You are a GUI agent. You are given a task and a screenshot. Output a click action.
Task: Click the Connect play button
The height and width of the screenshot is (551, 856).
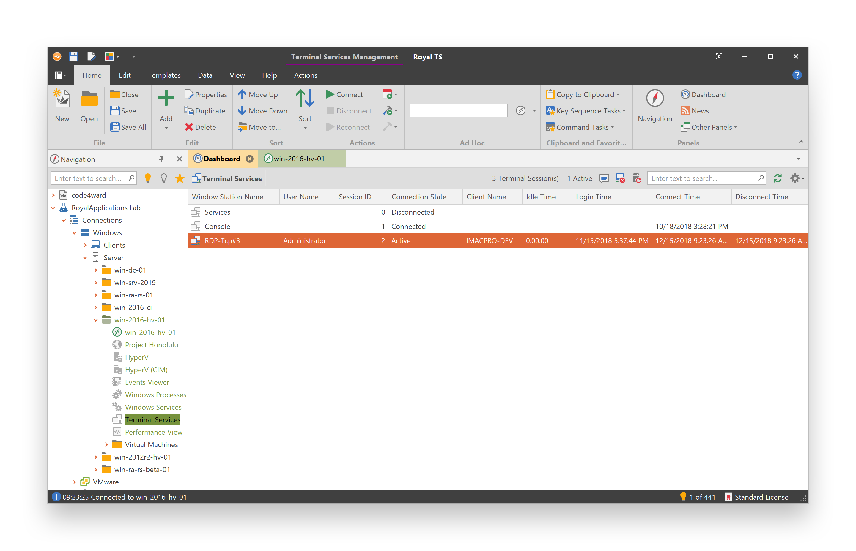[x=344, y=94]
